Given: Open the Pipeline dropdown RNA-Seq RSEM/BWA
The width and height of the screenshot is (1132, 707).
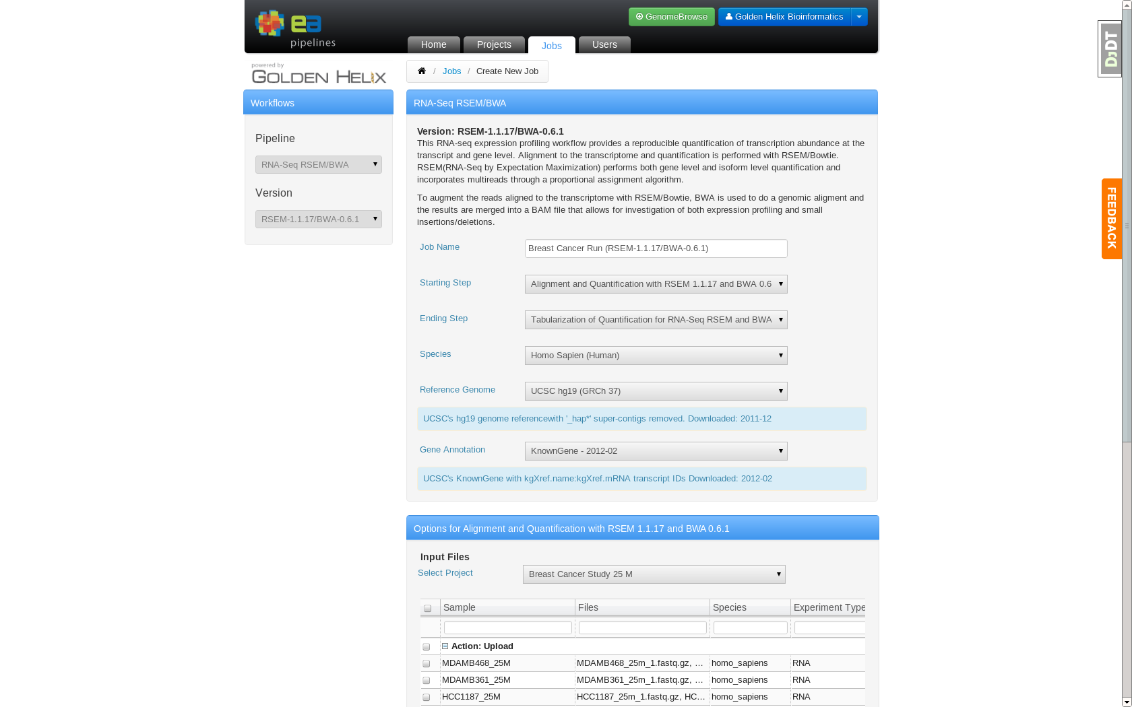Looking at the screenshot, I should point(319,164).
